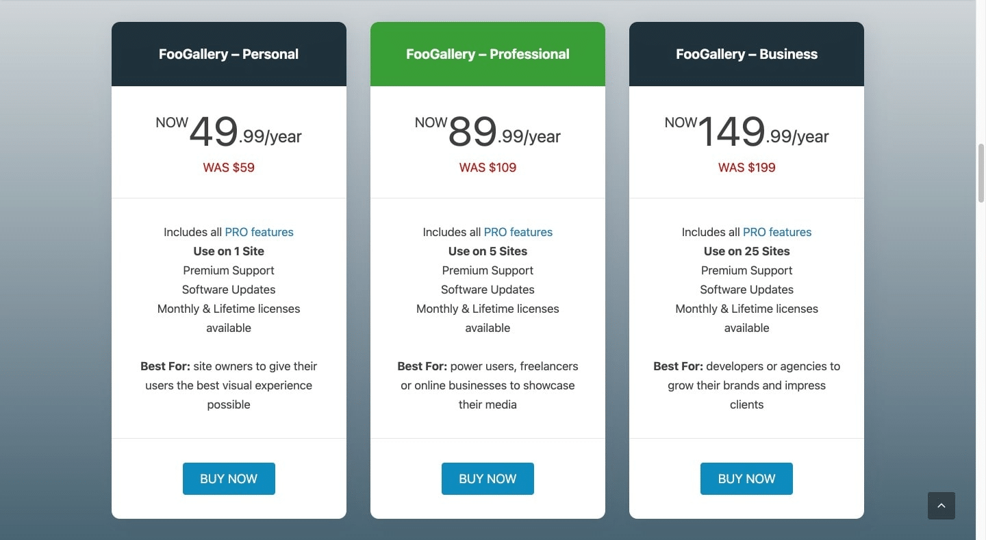Click the 149.99/year price text

(763, 132)
